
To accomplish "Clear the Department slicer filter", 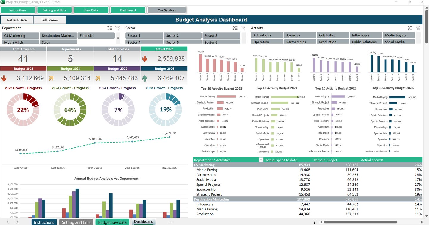I will pyautogui.click(x=117, y=28).
